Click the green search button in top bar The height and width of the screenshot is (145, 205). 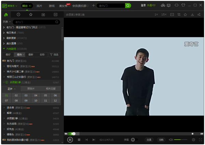[x=128, y=5]
